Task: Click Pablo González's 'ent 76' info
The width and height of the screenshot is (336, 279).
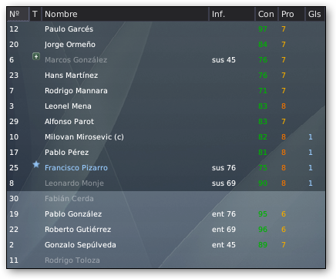Action: coord(223,214)
